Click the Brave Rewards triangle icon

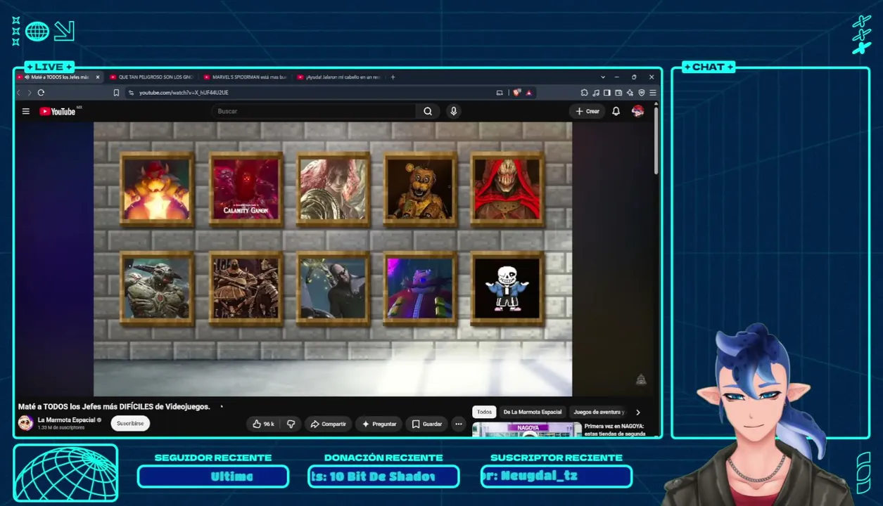[x=528, y=93]
